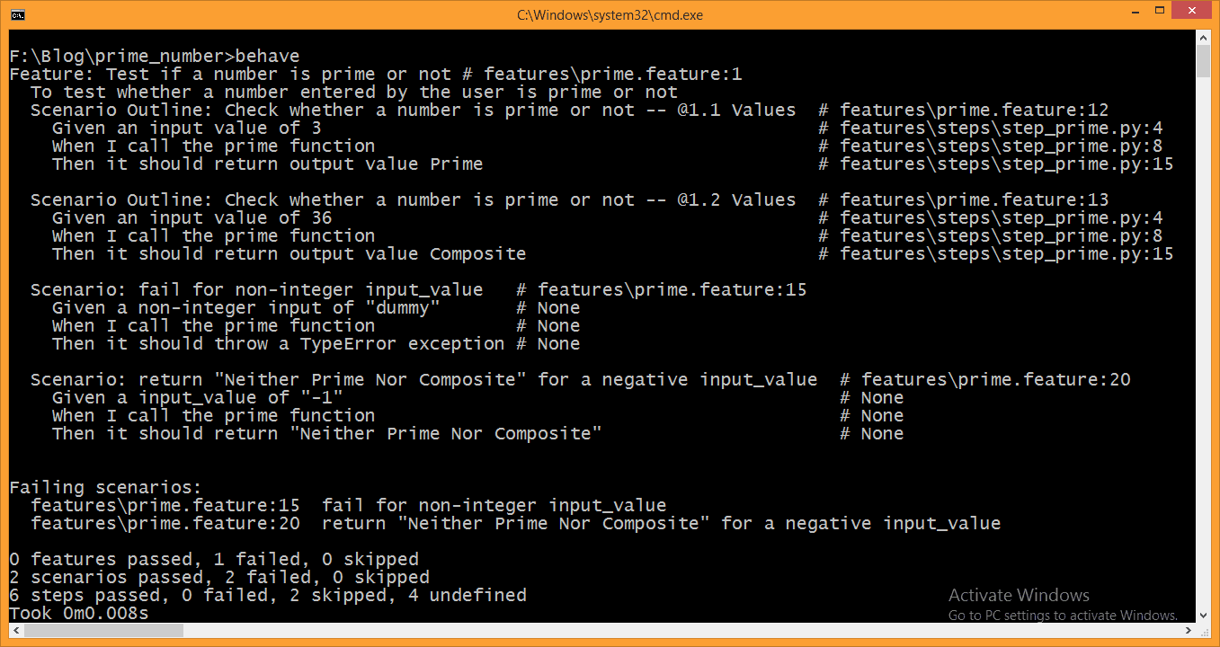Click the title bar text cmd.exe path
The height and width of the screenshot is (647, 1220).
pos(610,15)
